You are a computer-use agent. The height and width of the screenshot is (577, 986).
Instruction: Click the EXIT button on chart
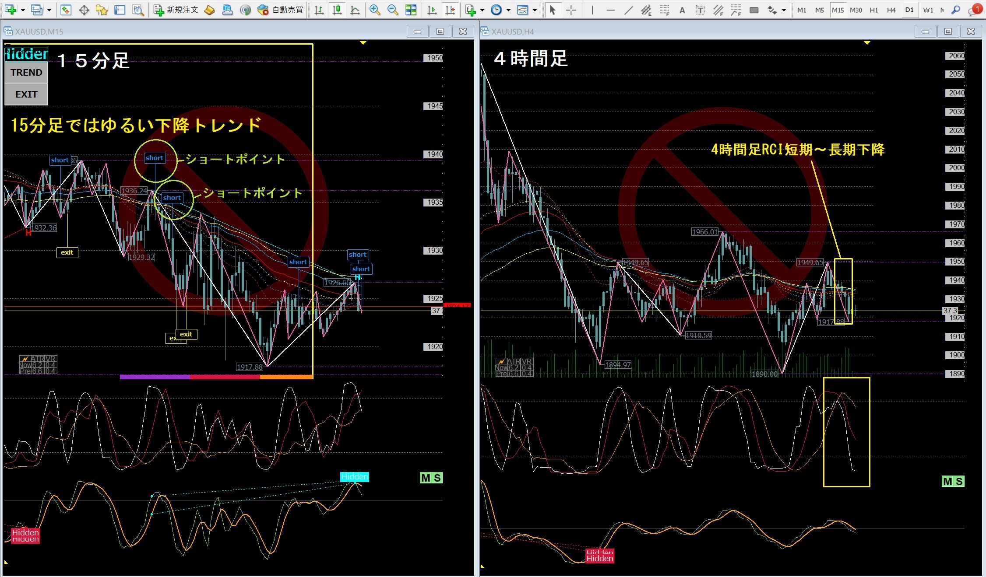point(26,94)
